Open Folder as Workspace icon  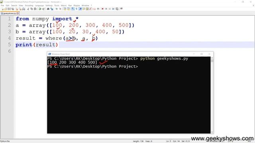pos(94,9)
